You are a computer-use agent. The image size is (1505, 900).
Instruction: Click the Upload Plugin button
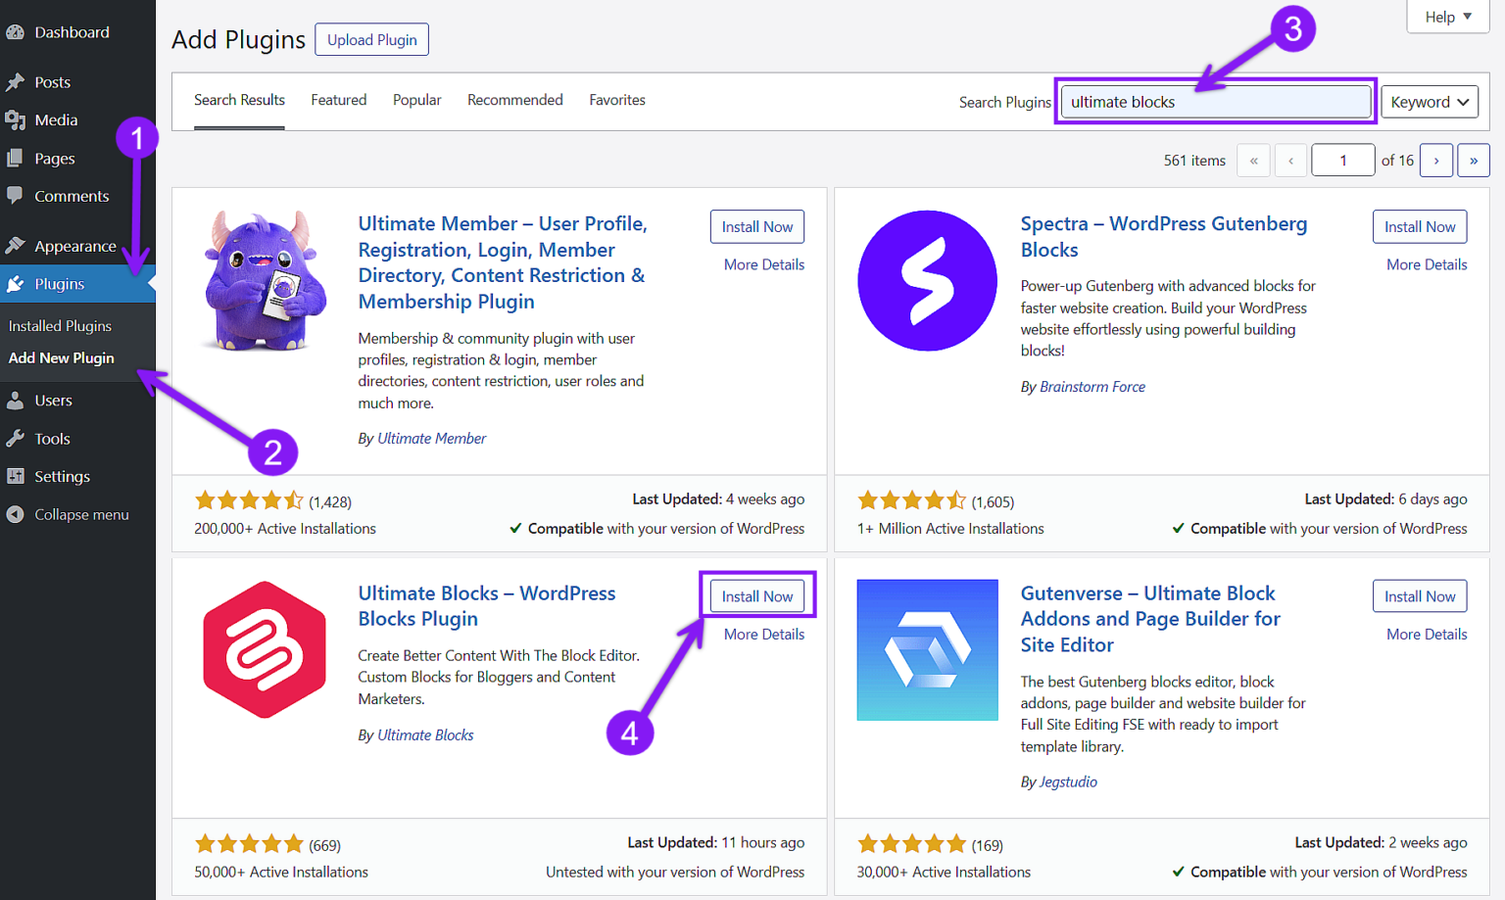coord(371,39)
